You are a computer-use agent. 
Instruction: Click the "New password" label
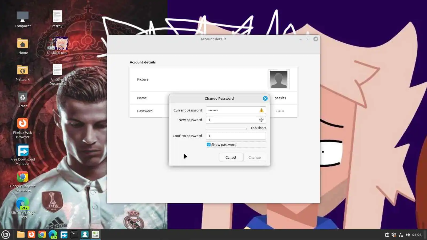point(190,120)
